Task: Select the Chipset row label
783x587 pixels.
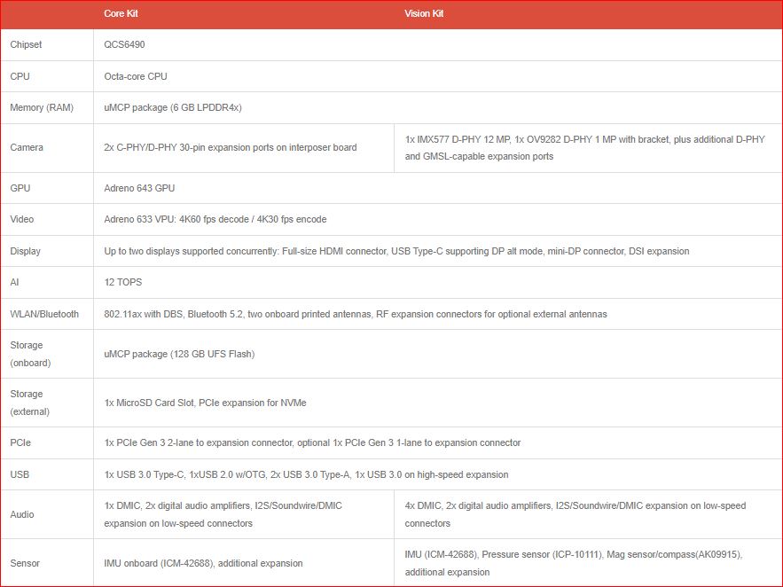Action: (26, 44)
